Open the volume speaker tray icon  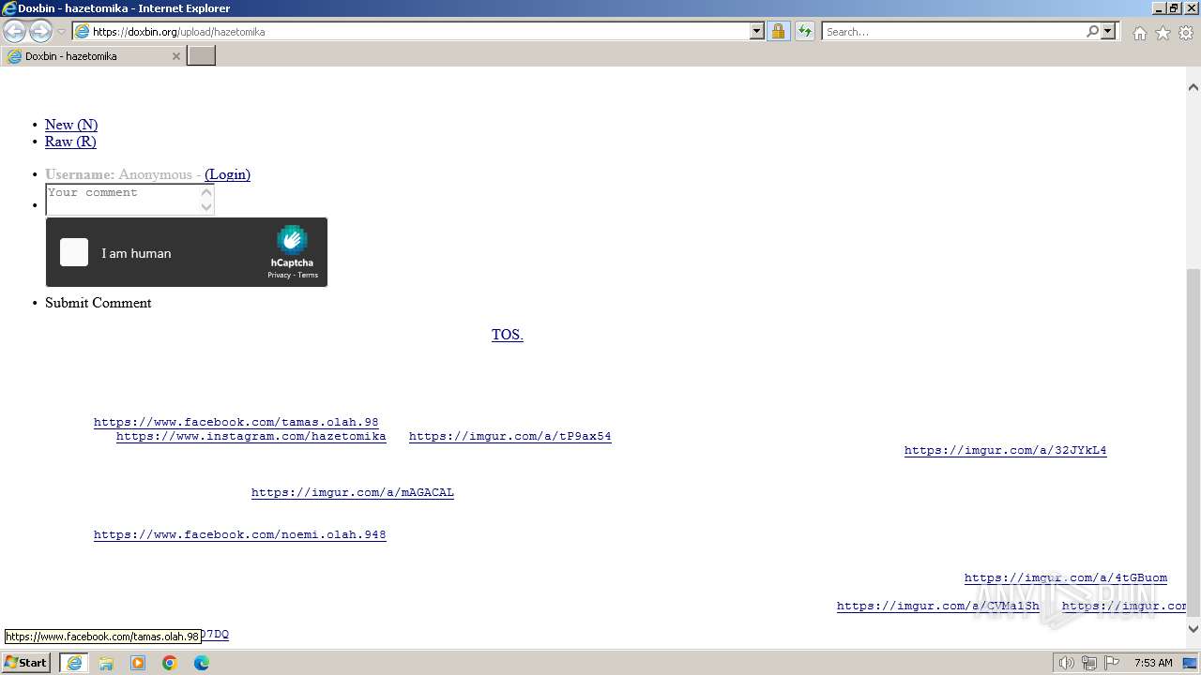point(1066,663)
